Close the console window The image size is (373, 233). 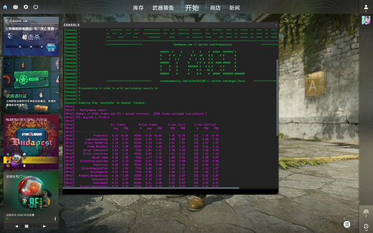coord(276,25)
